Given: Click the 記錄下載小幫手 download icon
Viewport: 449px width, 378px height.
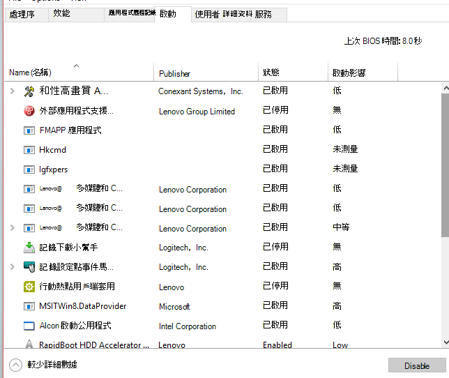Looking at the screenshot, I should click(x=29, y=248).
